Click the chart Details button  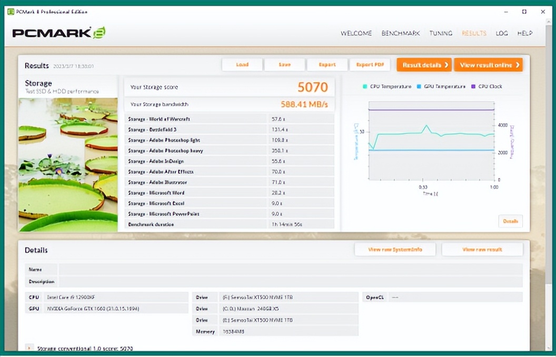click(x=510, y=221)
